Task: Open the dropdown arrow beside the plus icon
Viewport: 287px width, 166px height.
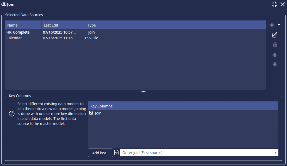Action: [x=279, y=25]
